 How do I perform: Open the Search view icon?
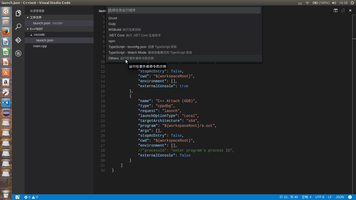pyautogui.click(x=18, y=27)
